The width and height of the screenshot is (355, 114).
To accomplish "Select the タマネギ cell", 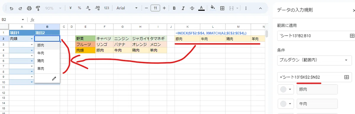I will point(158,39).
